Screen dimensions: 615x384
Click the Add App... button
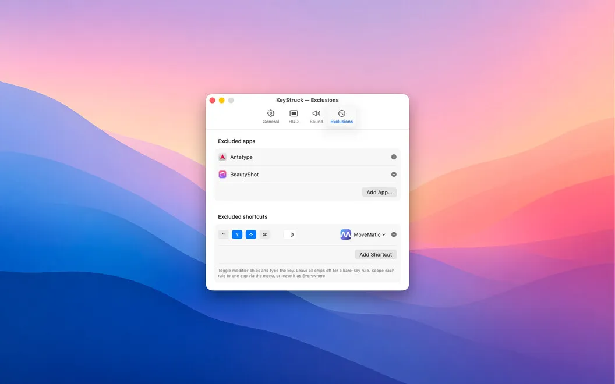pos(379,193)
